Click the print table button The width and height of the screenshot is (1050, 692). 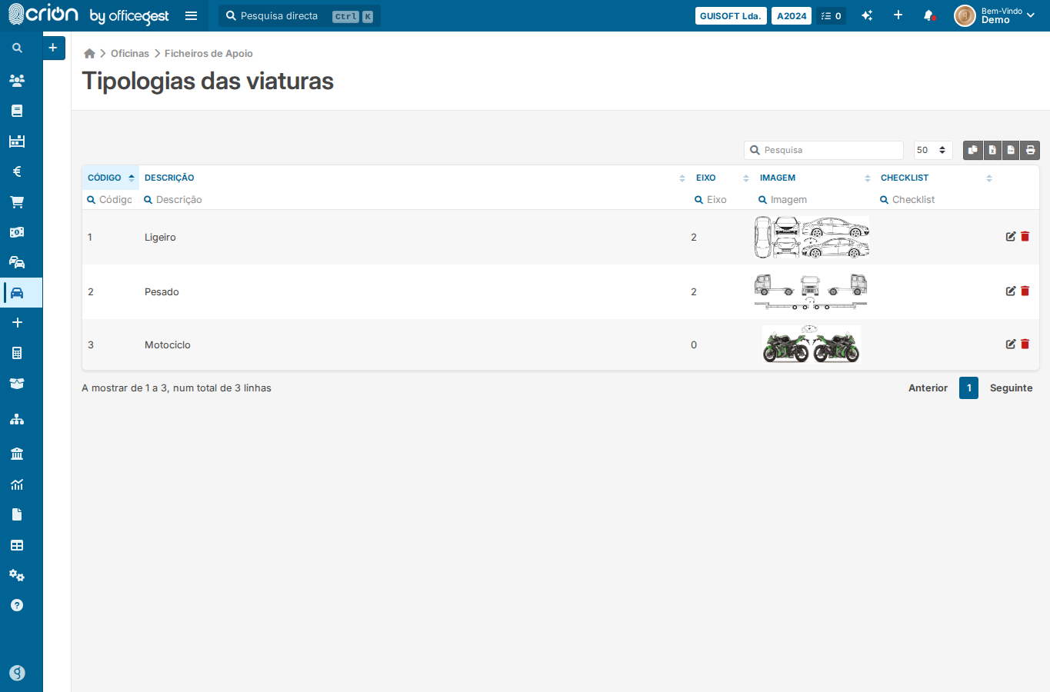pos(1030,150)
